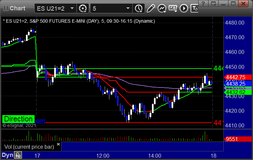Click the Dyn label on time axis
The height and width of the screenshot is (160, 253).
click(7, 155)
